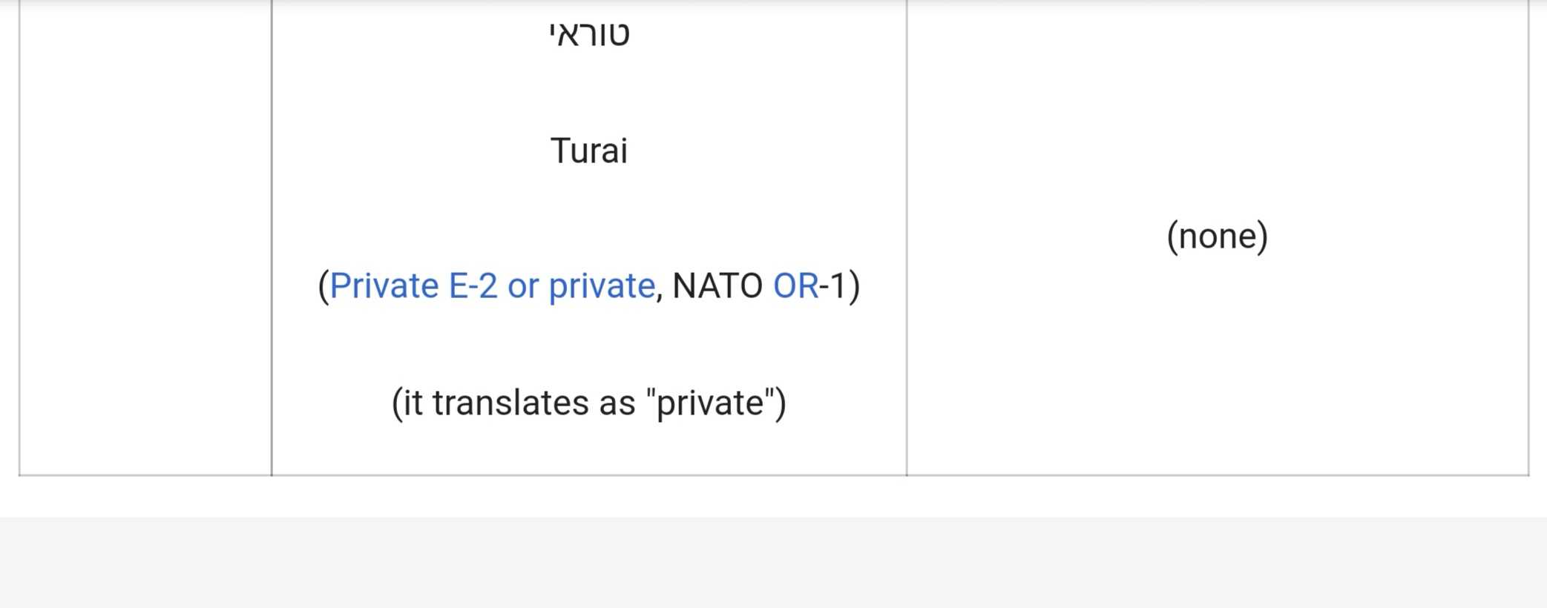
Task: Click the "-1)" text after the OR link
Action: [x=840, y=286]
